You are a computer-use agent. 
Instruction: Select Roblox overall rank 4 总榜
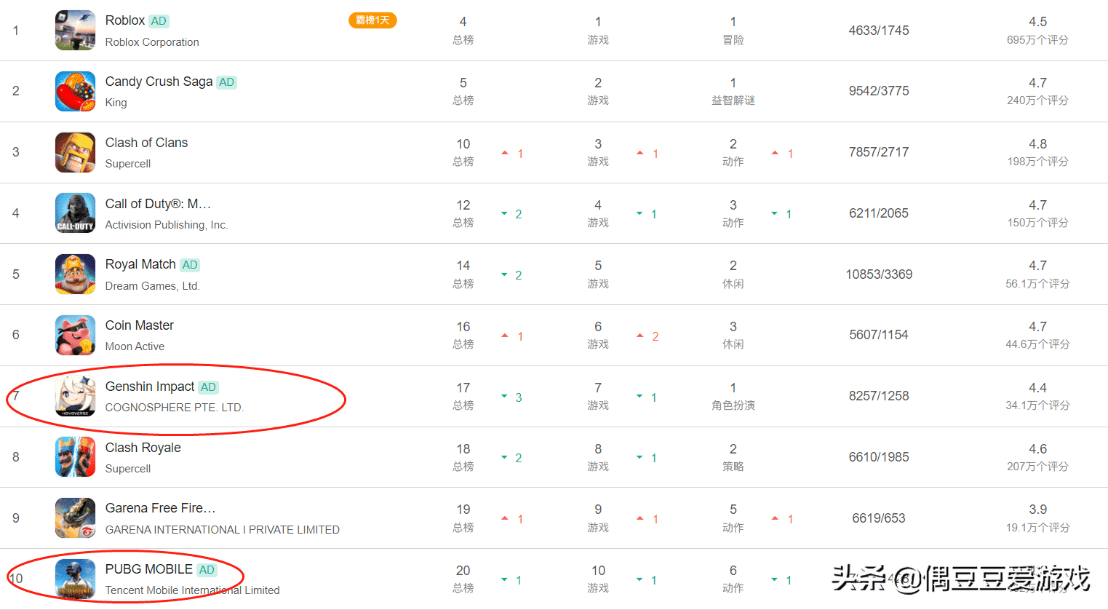(x=463, y=31)
